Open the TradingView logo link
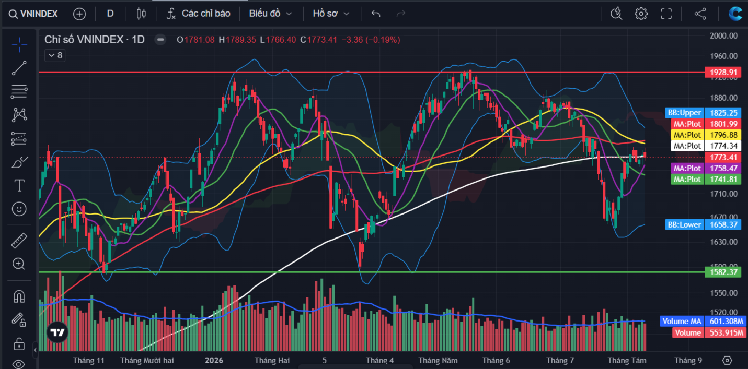 pos(57,332)
